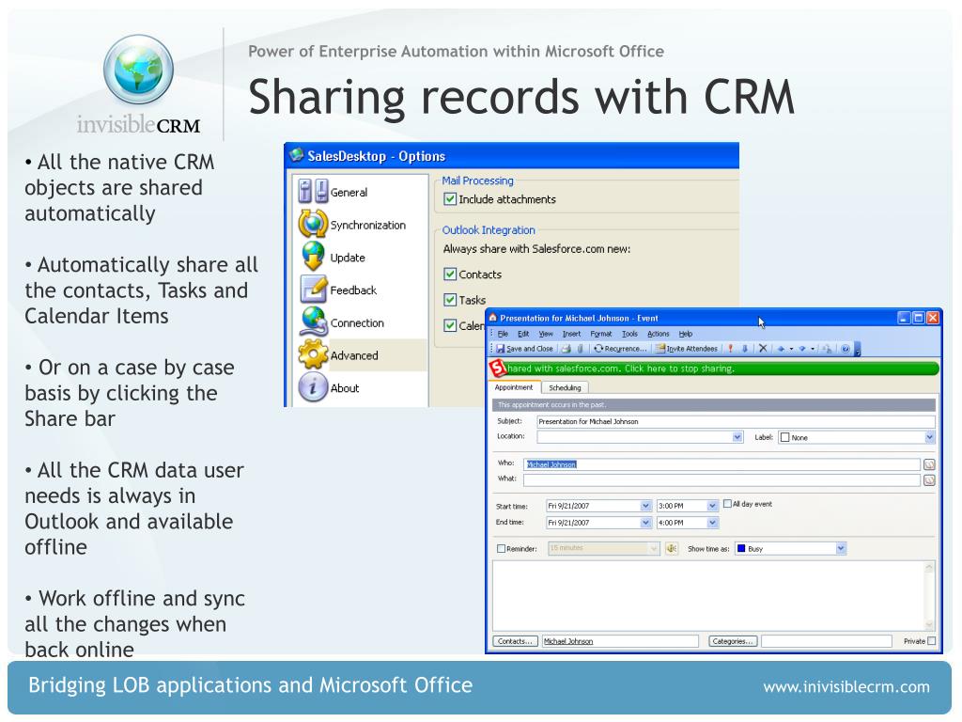962x722 pixels.
Task: Click the notes area scrollbar
Action: [x=929, y=596]
